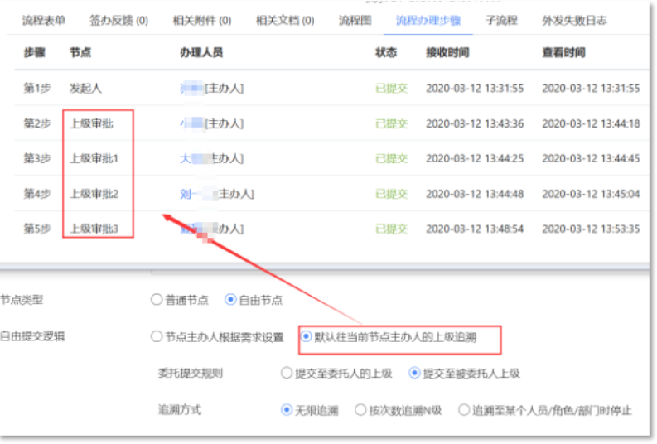
Task: Choose 按次数追溯N级 radio option
Action: tap(360, 409)
